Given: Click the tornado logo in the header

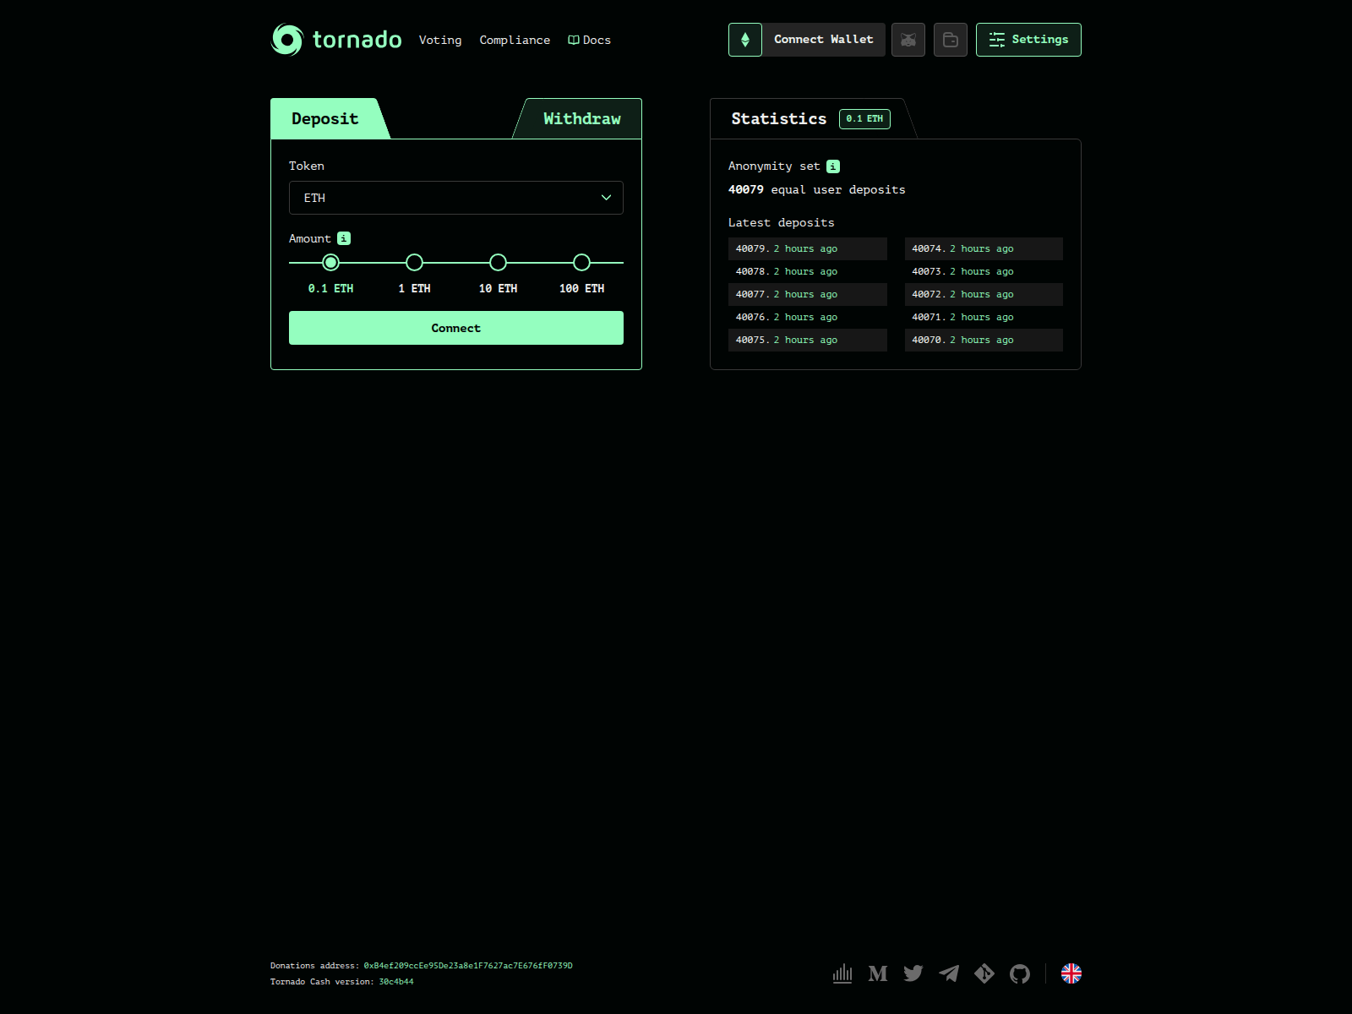Looking at the screenshot, I should click(x=289, y=39).
